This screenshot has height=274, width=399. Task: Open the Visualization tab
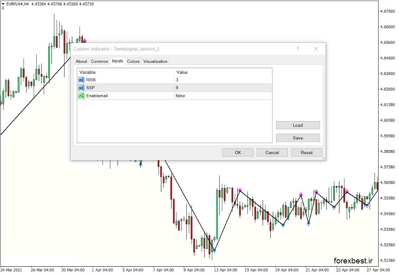click(155, 62)
